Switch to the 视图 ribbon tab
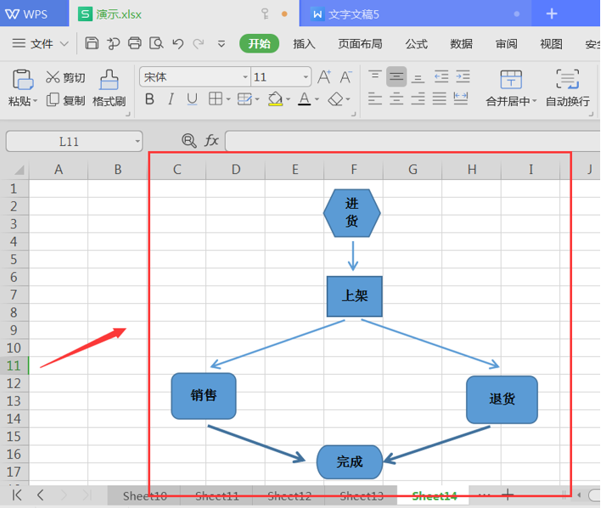601x508 pixels. [x=551, y=43]
